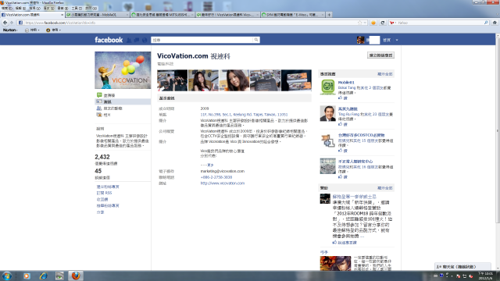This screenshot has height=281, width=500.
Task: Open the account dropdown arrow in Facebook header
Action: [x=397, y=40]
